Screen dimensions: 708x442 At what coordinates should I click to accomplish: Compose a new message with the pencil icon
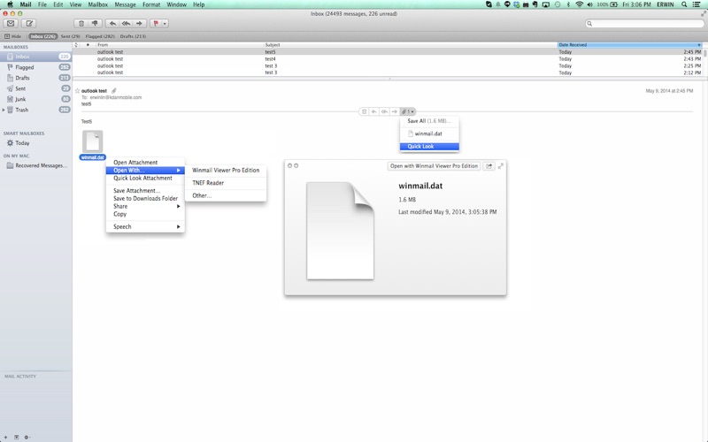pyautogui.click(x=29, y=24)
